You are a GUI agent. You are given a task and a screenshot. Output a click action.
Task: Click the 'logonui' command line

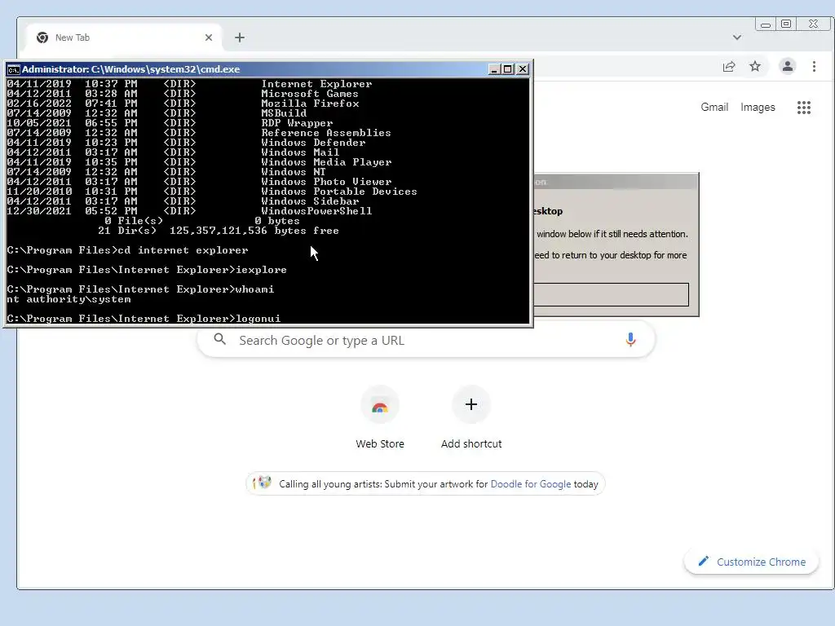(x=144, y=319)
